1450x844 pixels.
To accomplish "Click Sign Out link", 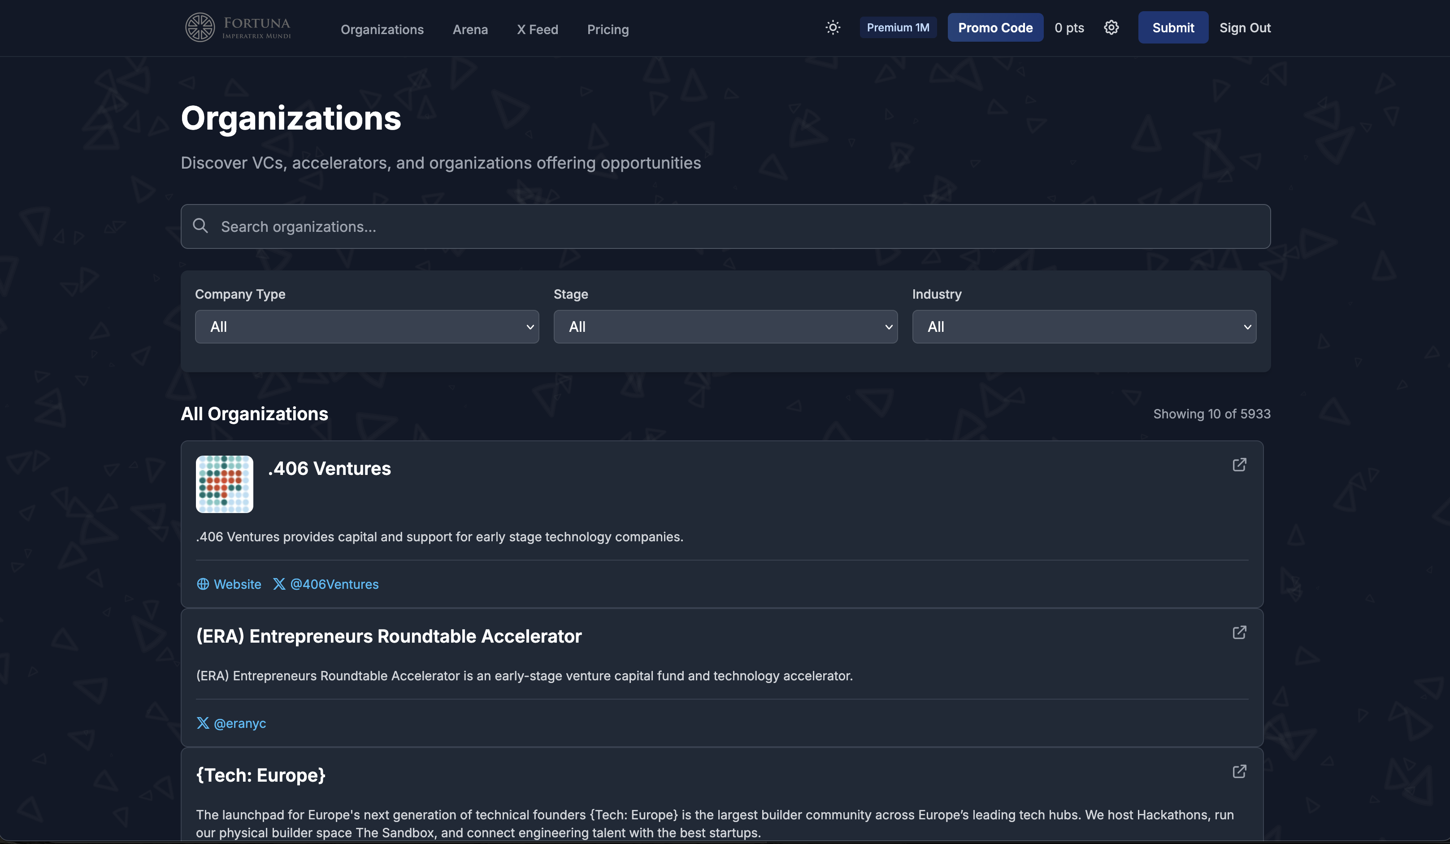I will point(1245,28).
